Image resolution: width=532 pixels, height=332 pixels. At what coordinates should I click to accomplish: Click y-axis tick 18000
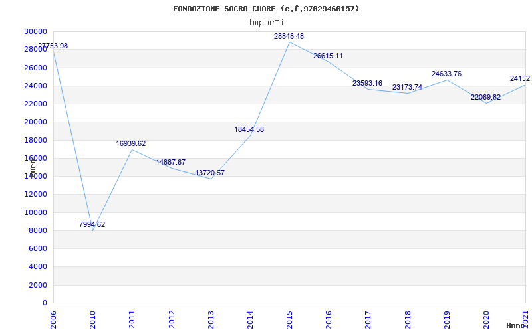point(36,140)
